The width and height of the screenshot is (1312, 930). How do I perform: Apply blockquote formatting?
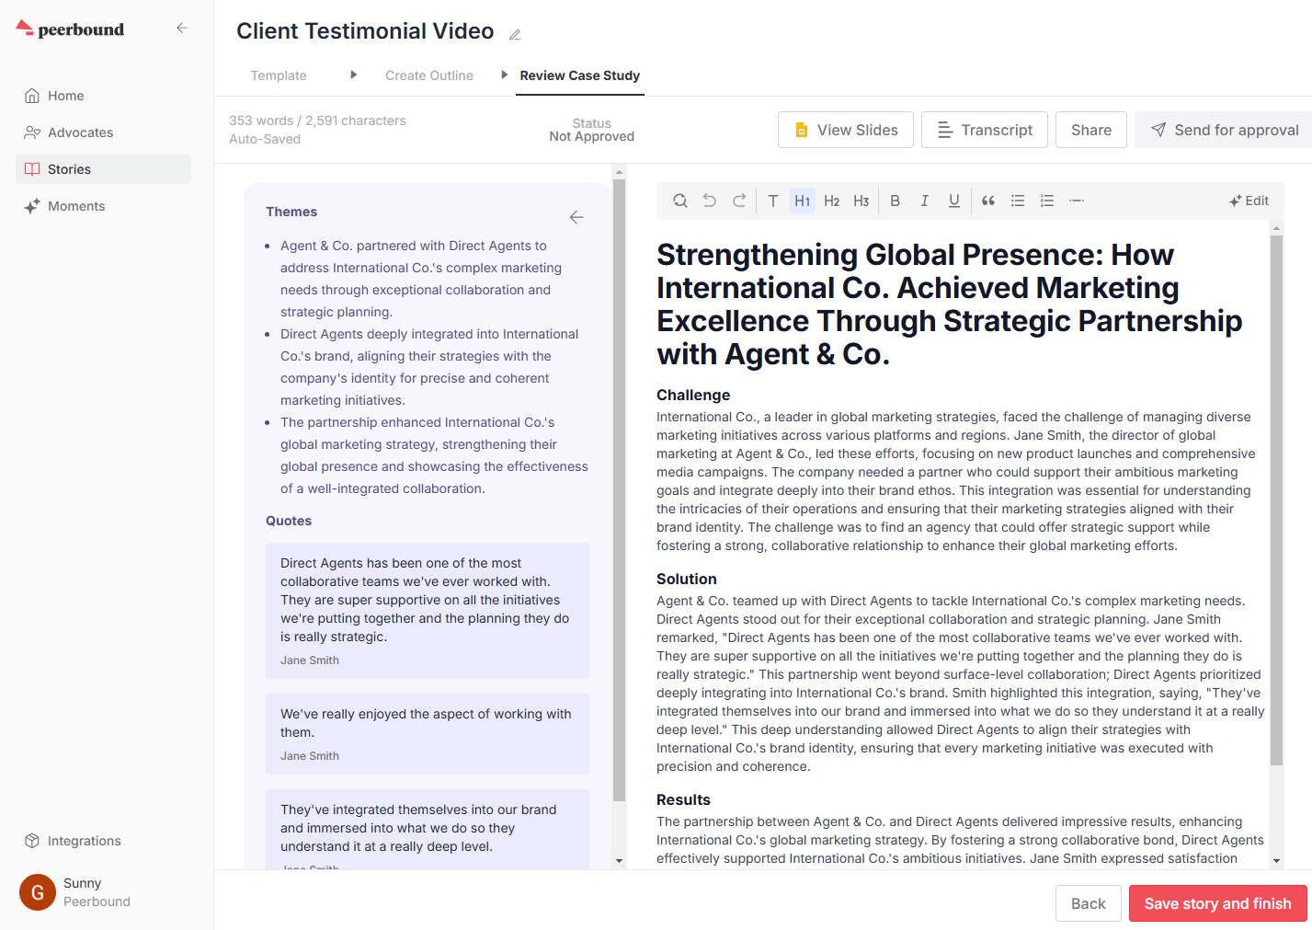pyautogui.click(x=987, y=201)
